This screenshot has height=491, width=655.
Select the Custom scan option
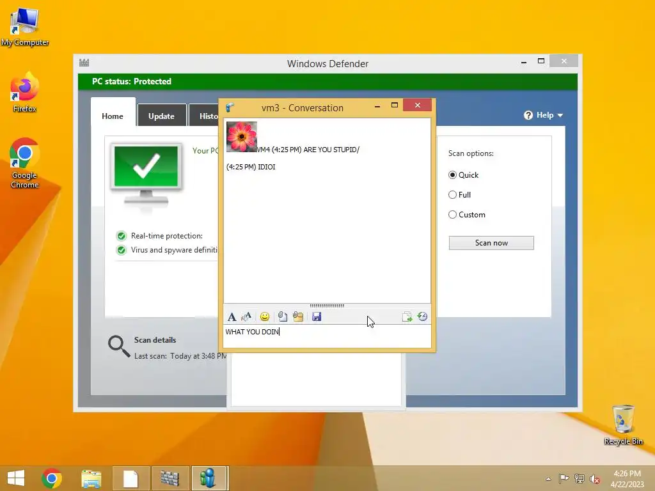click(x=452, y=215)
